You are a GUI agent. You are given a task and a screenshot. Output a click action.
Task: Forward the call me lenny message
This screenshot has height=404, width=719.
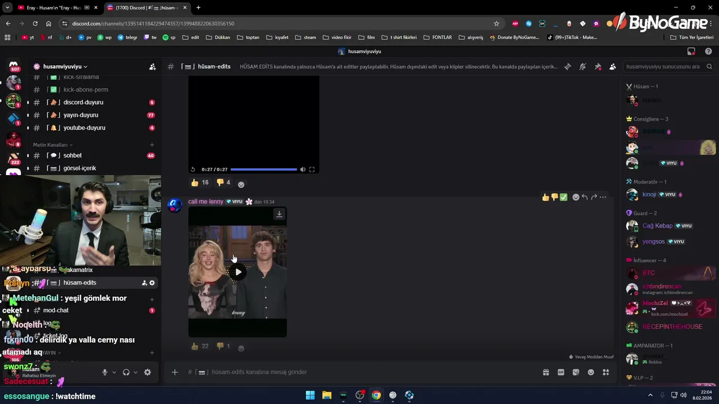[594, 197]
